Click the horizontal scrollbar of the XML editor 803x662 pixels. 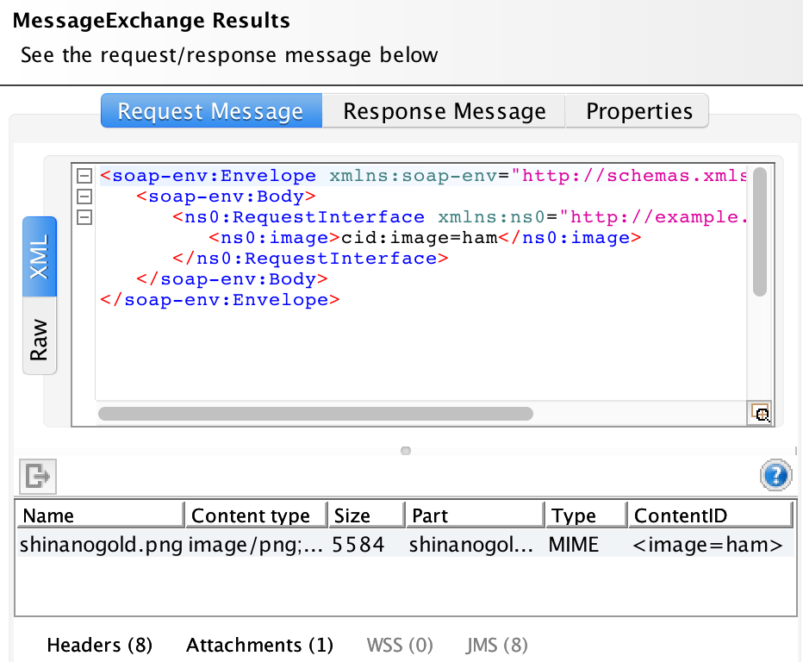tap(315, 414)
